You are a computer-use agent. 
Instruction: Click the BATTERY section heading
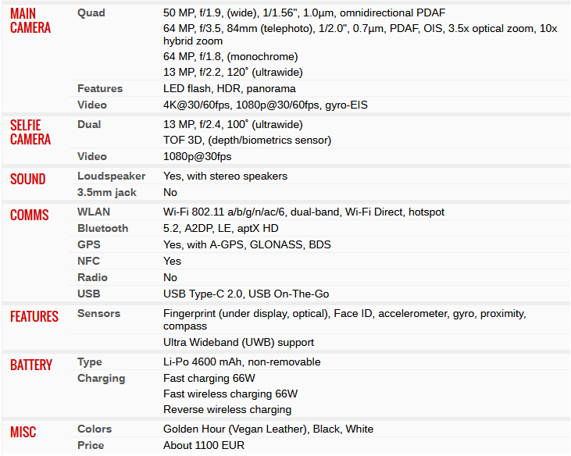click(x=31, y=365)
